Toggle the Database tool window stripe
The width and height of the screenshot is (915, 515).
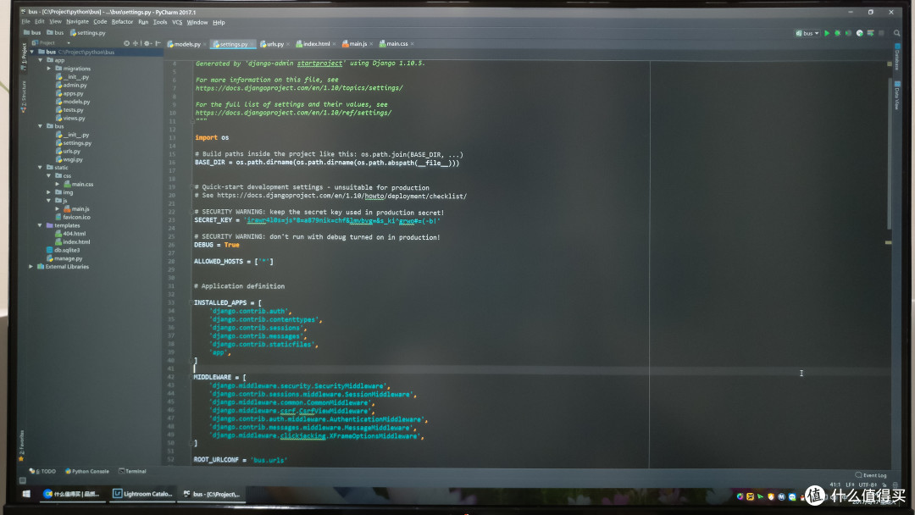(x=897, y=57)
